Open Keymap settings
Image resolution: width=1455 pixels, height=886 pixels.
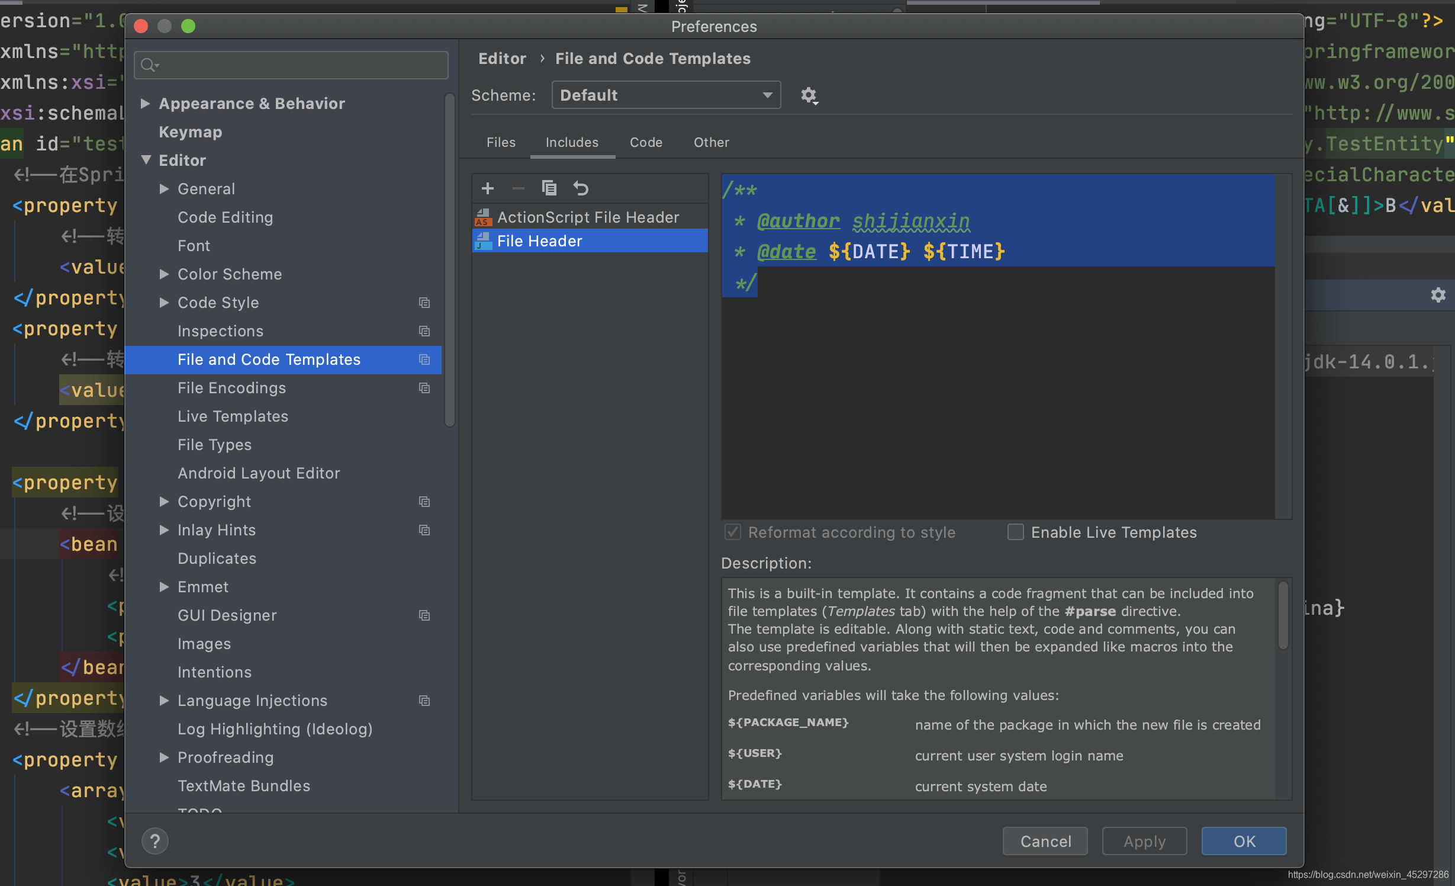191,132
